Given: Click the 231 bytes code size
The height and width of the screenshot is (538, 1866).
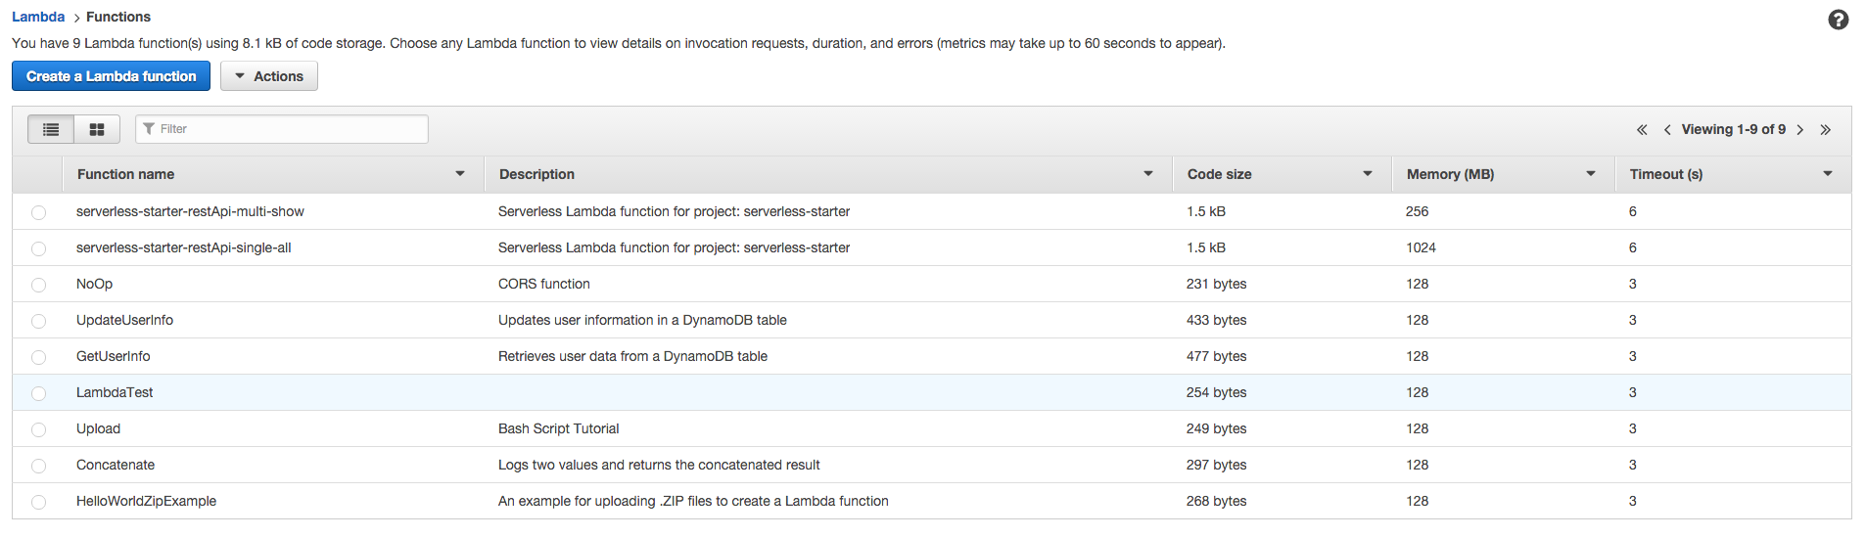Looking at the screenshot, I should point(1216,284).
